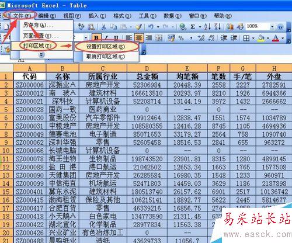
Task: Toggle Center alignment
Action: (139, 38)
